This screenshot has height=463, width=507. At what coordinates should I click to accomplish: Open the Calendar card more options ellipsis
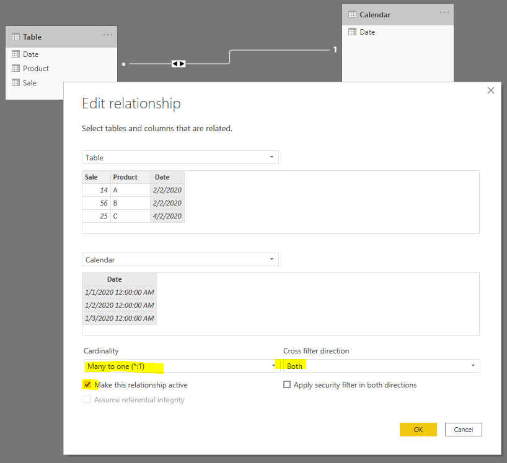444,12
